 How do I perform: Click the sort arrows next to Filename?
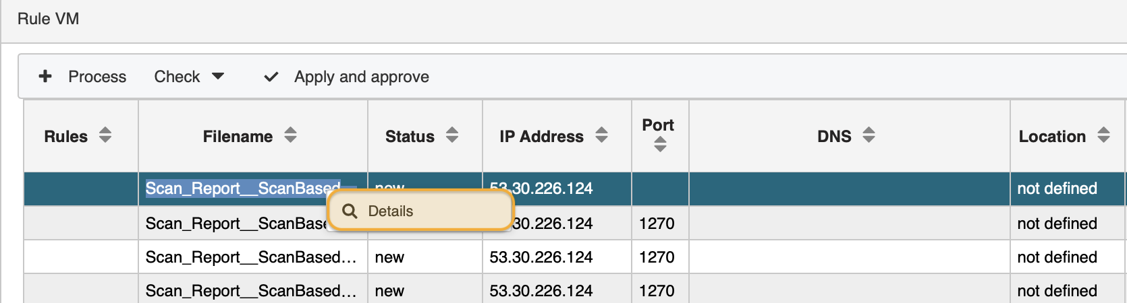click(290, 135)
